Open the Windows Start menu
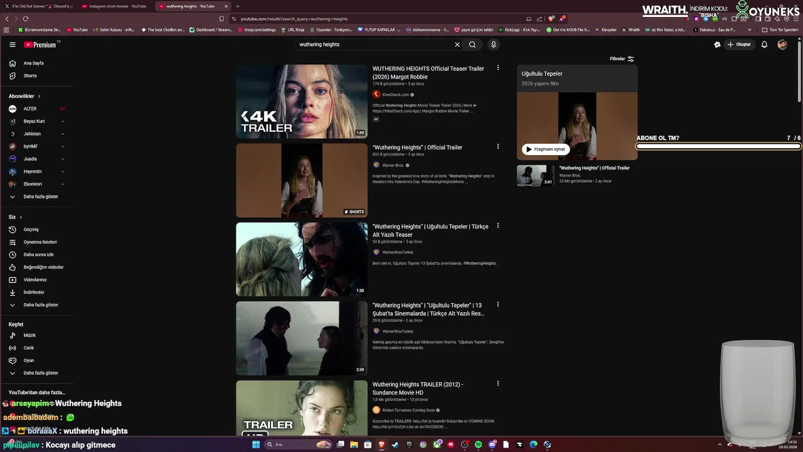The height and width of the screenshot is (452, 803). 256,444
